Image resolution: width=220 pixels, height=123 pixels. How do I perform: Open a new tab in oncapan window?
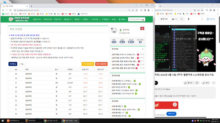[31, 6]
